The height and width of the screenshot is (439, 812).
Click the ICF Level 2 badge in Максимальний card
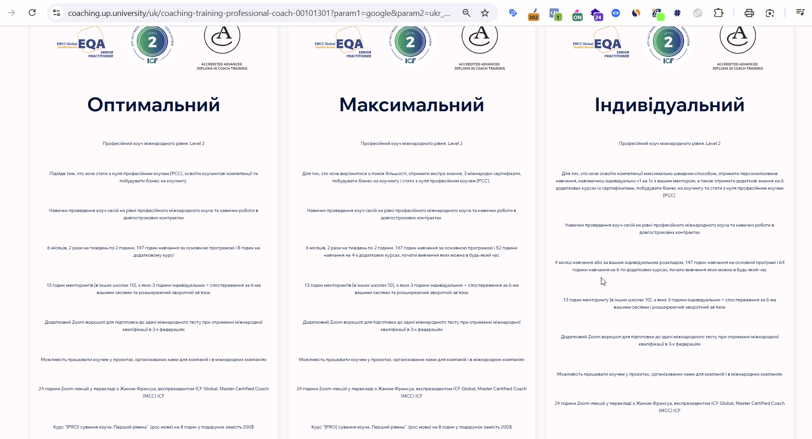(x=410, y=45)
